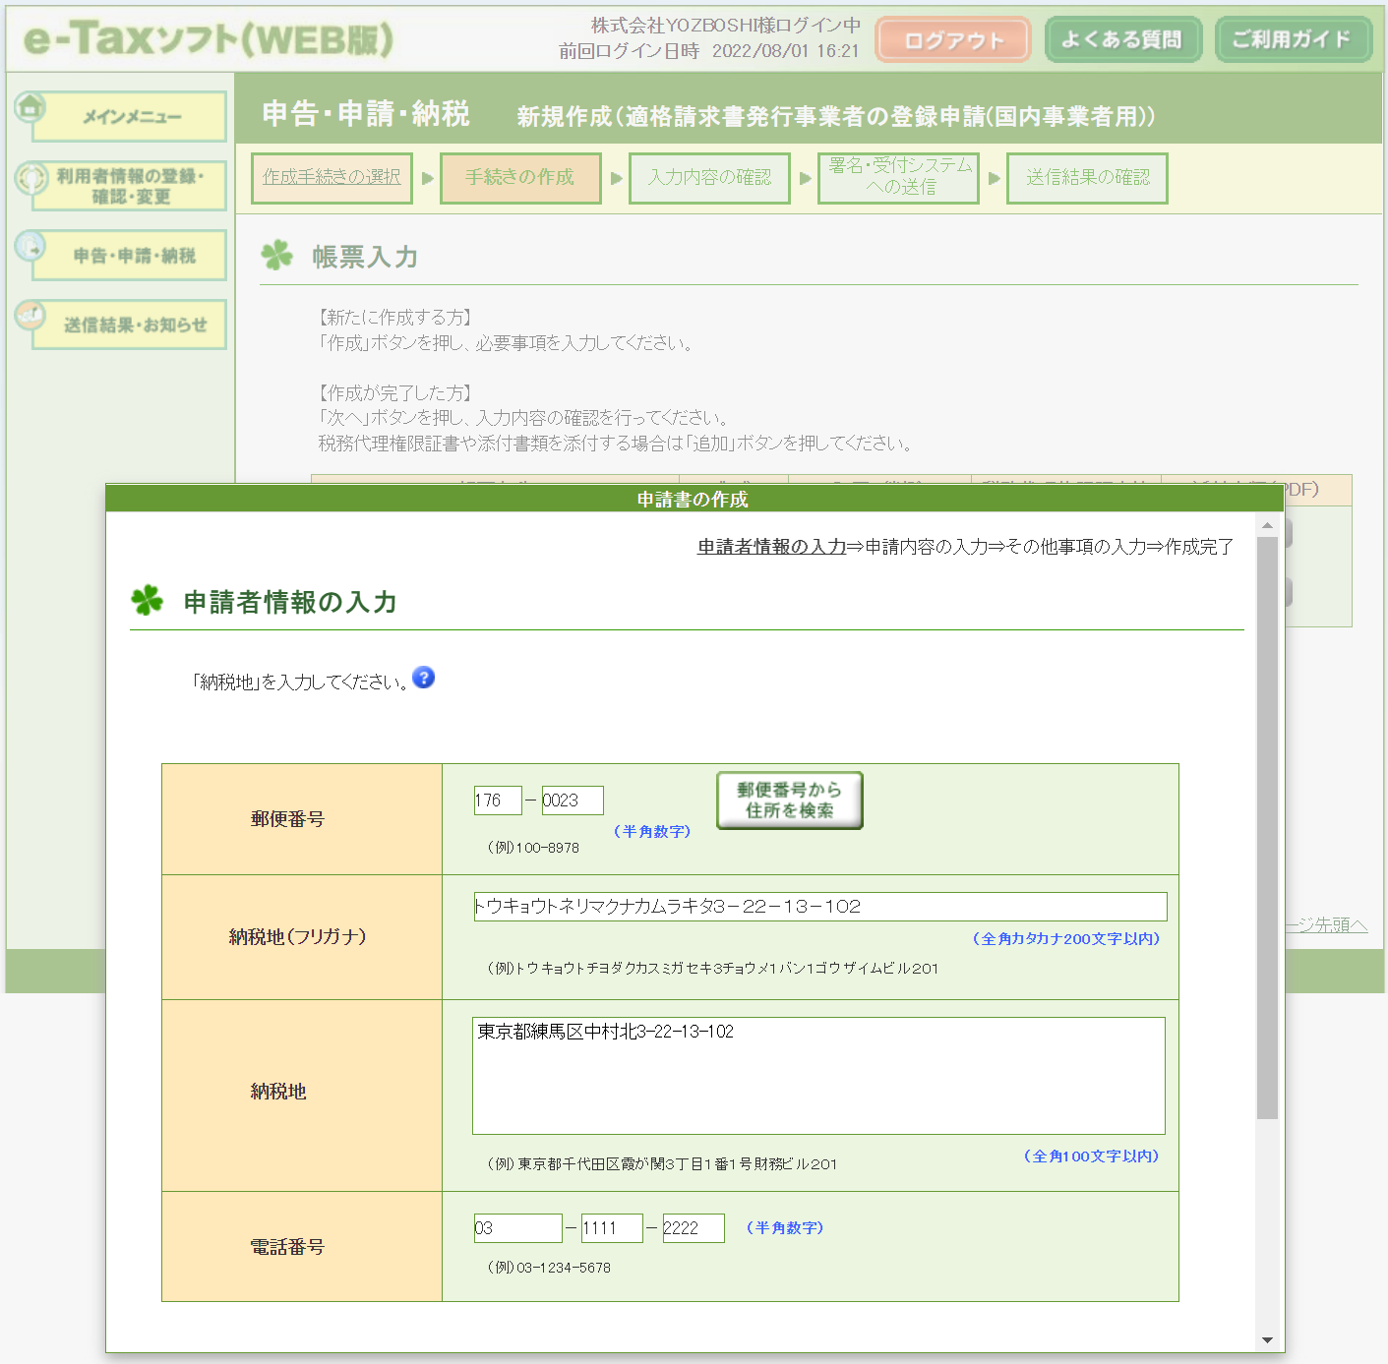This screenshot has width=1388, height=1364.
Task: Click the (例)03-1234-5678 example text
Action: (x=549, y=1268)
